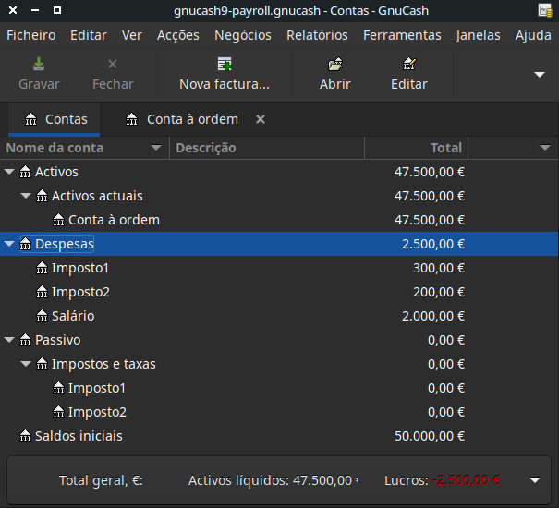This screenshot has height=508, width=559.
Task: Click the icon in the title bar's right corner
Action: click(545, 11)
